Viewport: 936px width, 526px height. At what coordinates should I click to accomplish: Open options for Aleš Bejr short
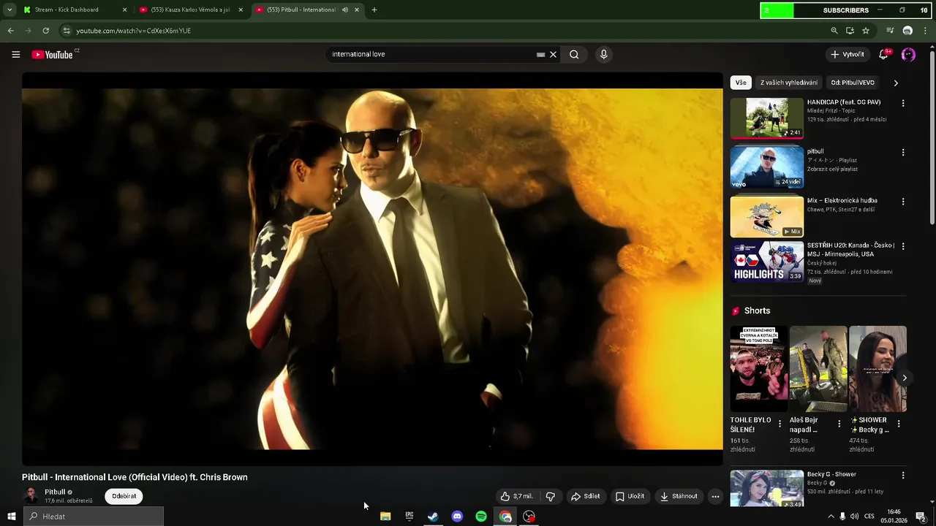tap(839, 424)
